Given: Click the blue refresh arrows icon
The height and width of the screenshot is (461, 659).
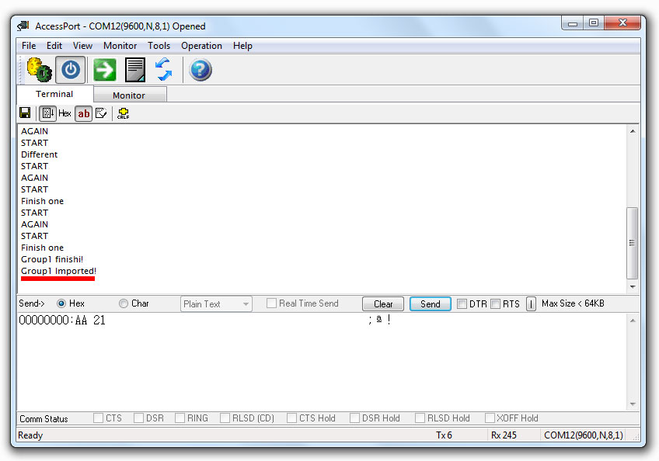Looking at the screenshot, I should (163, 70).
